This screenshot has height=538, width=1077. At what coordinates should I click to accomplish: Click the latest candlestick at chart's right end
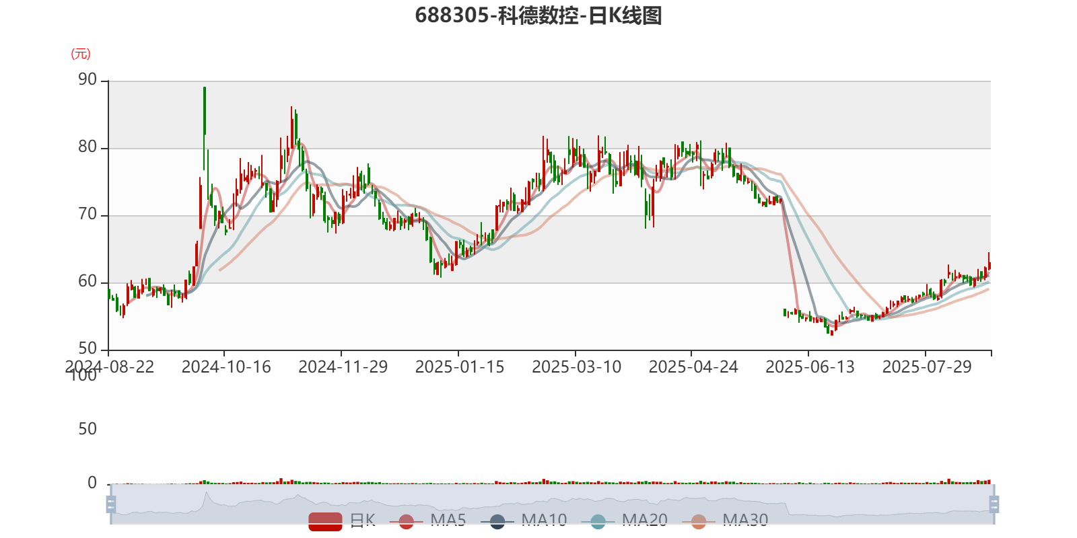pyautogui.click(x=989, y=265)
